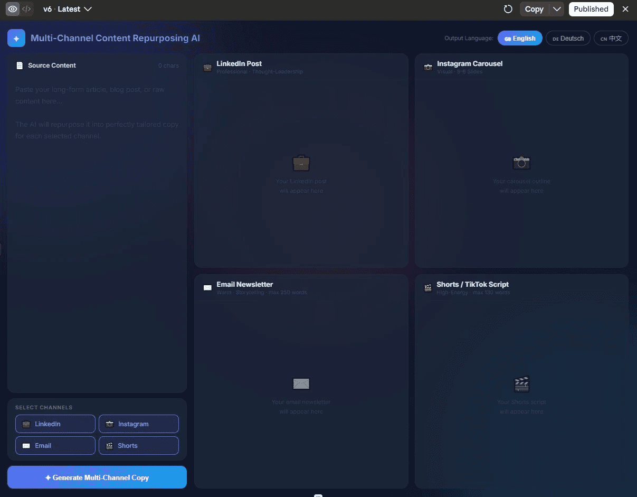Click Multi-Channel Content Repurposing AI title

pyautogui.click(x=115, y=38)
